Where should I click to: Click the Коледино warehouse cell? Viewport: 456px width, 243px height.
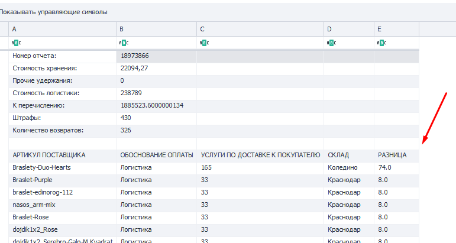click(x=349, y=168)
